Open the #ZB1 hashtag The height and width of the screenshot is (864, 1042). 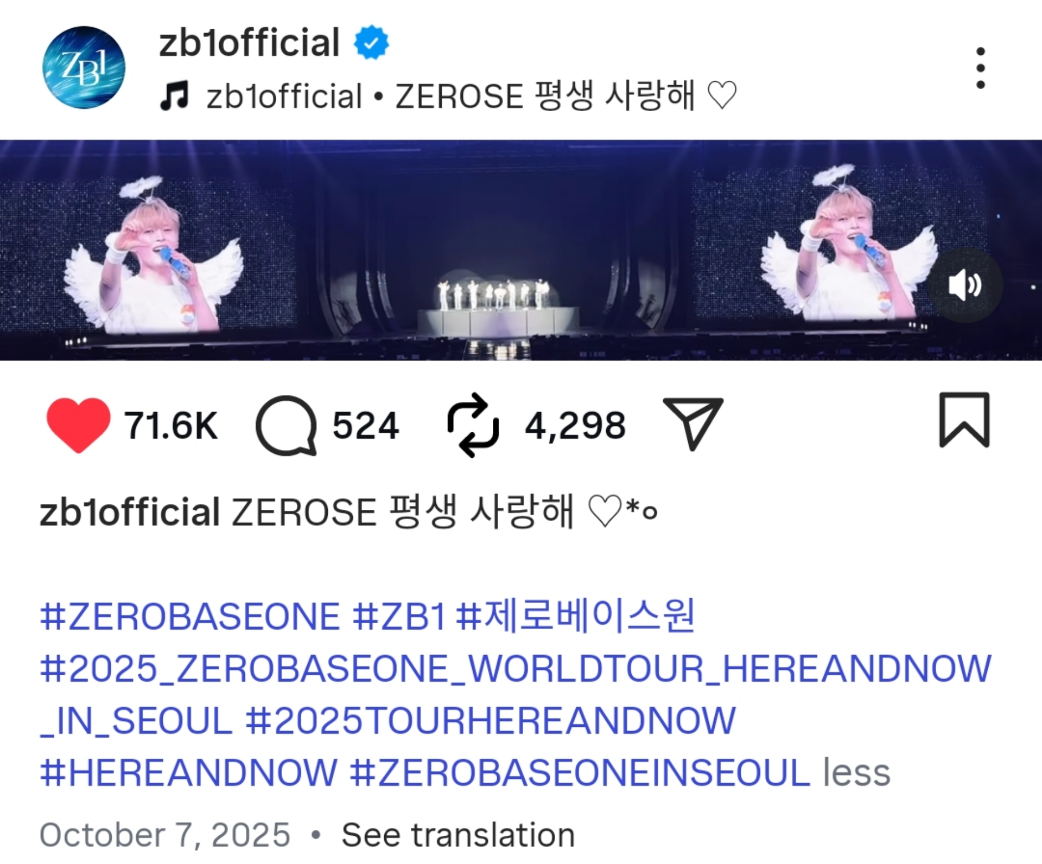tap(399, 617)
